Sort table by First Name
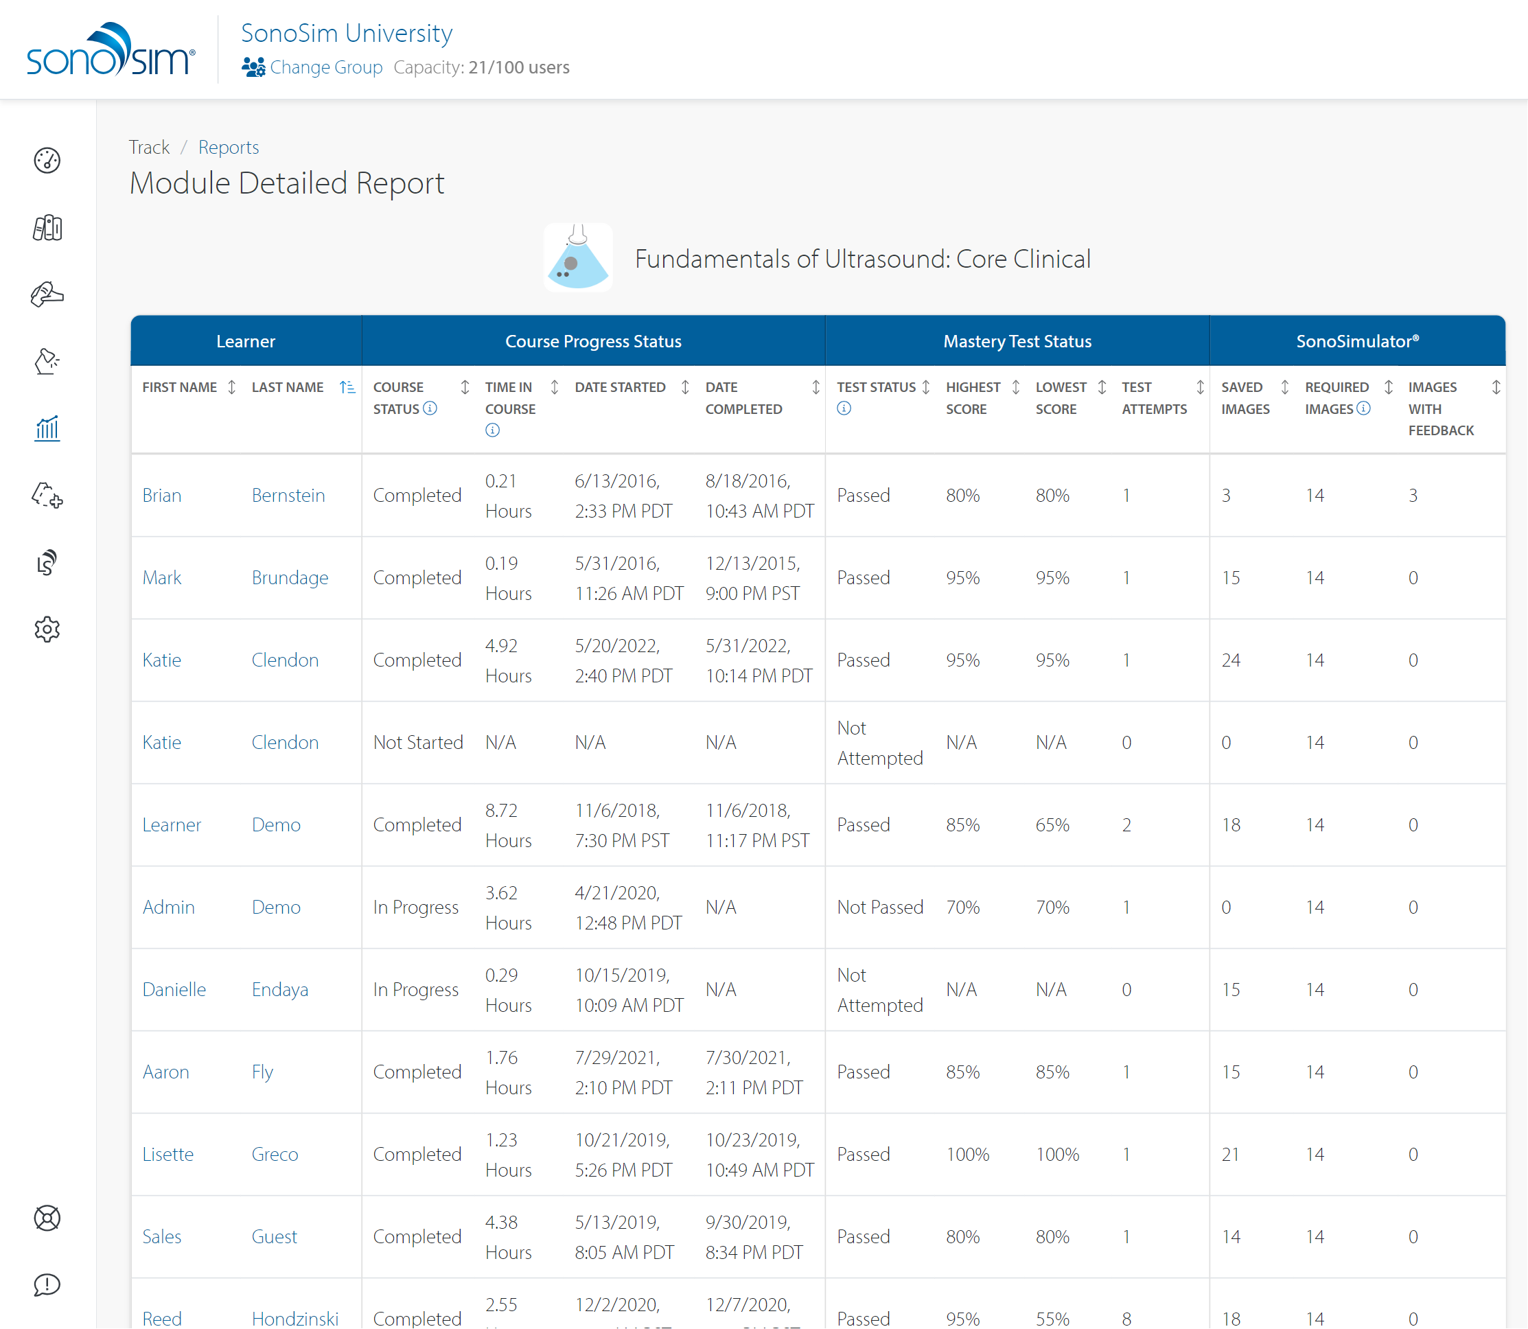 point(231,387)
